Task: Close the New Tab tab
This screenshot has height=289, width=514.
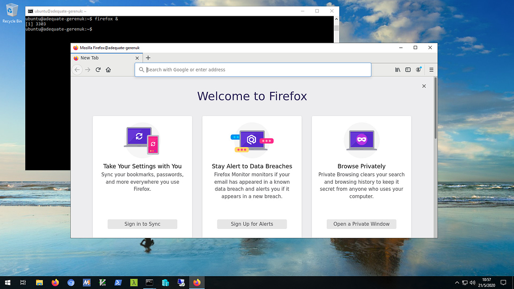Action: tap(137, 58)
